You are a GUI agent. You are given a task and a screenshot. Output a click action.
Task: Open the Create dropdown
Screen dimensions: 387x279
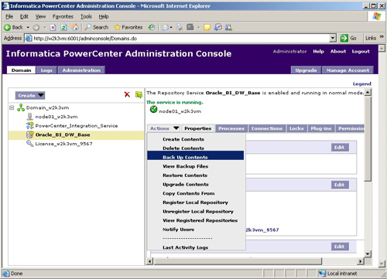coord(30,95)
